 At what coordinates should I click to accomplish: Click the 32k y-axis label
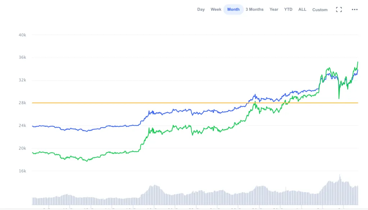[22, 80]
